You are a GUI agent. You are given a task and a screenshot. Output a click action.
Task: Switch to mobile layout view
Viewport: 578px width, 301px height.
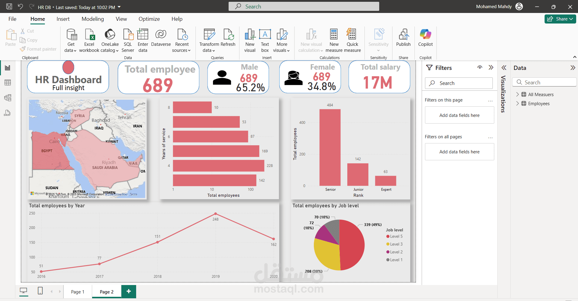coord(40,291)
